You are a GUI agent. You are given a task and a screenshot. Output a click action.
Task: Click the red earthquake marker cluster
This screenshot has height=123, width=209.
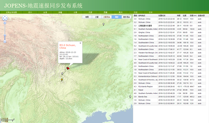[x=68, y=68]
